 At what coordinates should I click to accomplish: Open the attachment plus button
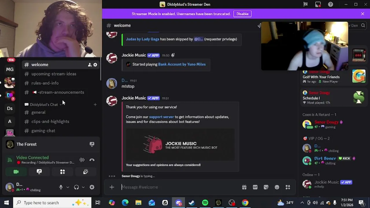coord(112,187)
